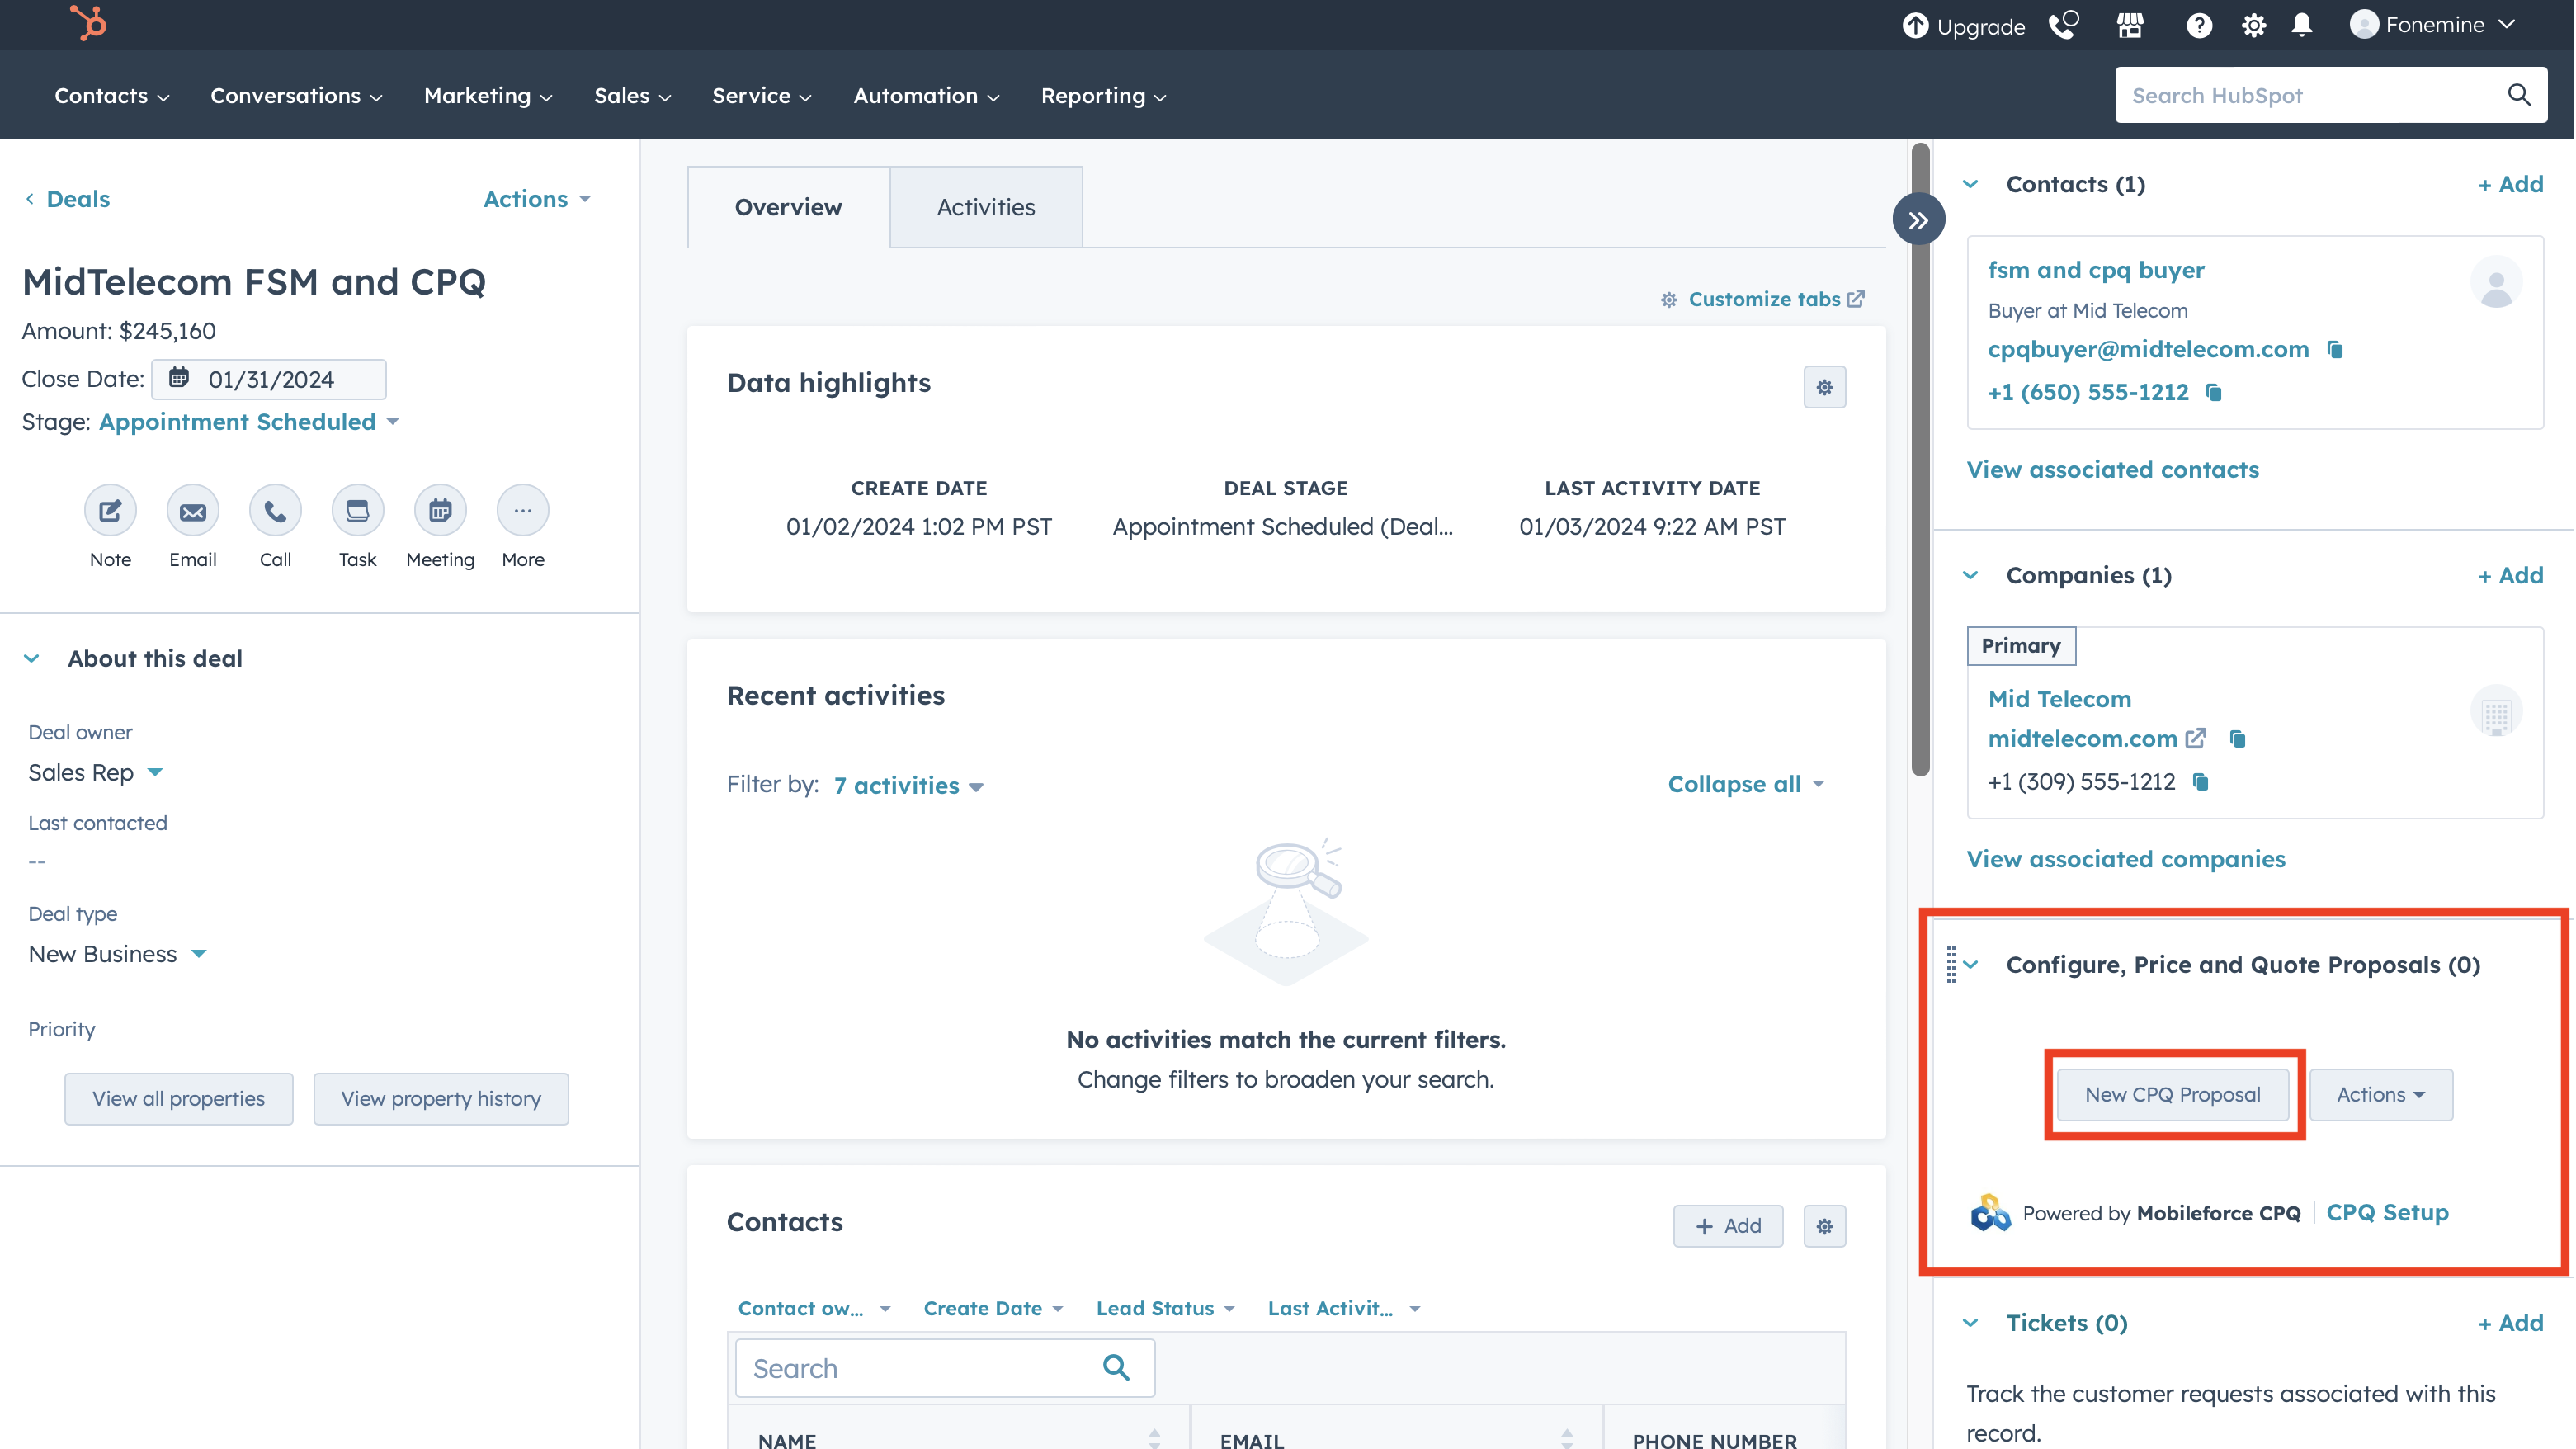Schedule a Meeting with the Meeting icon

[440, 511]
